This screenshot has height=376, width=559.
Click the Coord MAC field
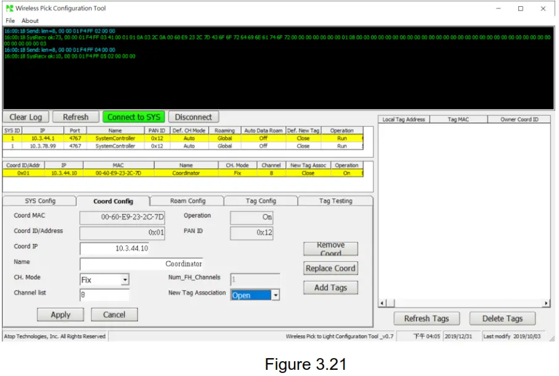click(122, 217)
